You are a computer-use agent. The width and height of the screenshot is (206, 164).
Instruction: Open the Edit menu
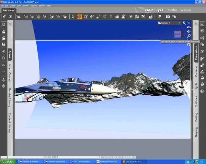coord(7,6)
